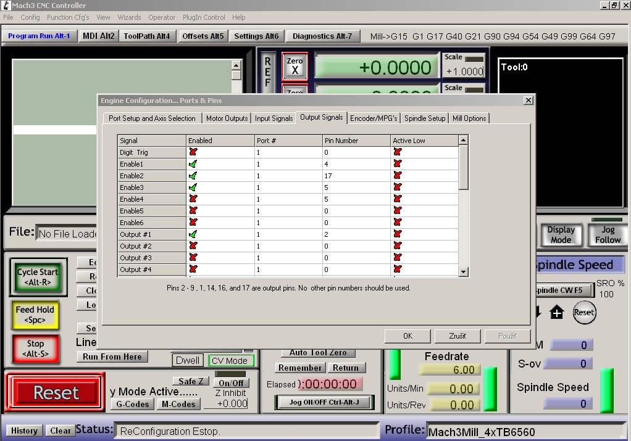Edit Pin Number cell for Enable2
Viewport: 631px width, 441px height.
pos(356,176)
